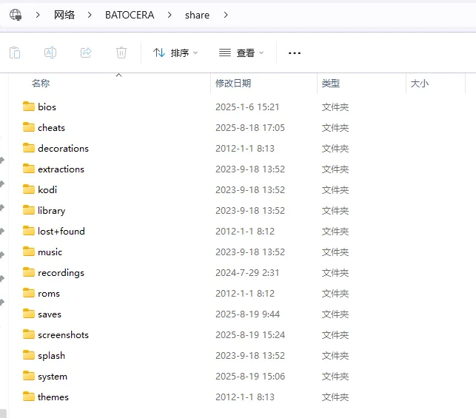Expand chevron after 网络 breadcrumb
The image size is (476, 418).
[90, 15]
